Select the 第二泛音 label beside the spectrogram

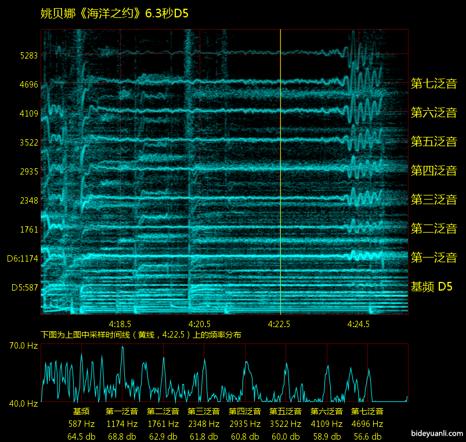click(434, 229)
